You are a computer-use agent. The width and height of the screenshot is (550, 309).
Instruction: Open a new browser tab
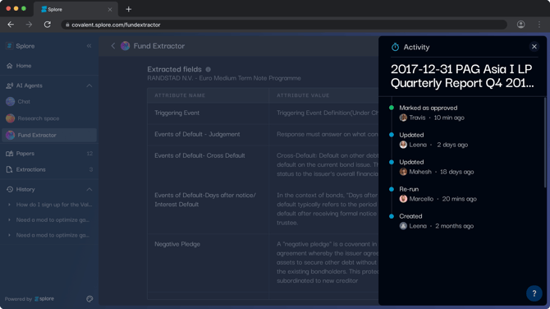128,9
